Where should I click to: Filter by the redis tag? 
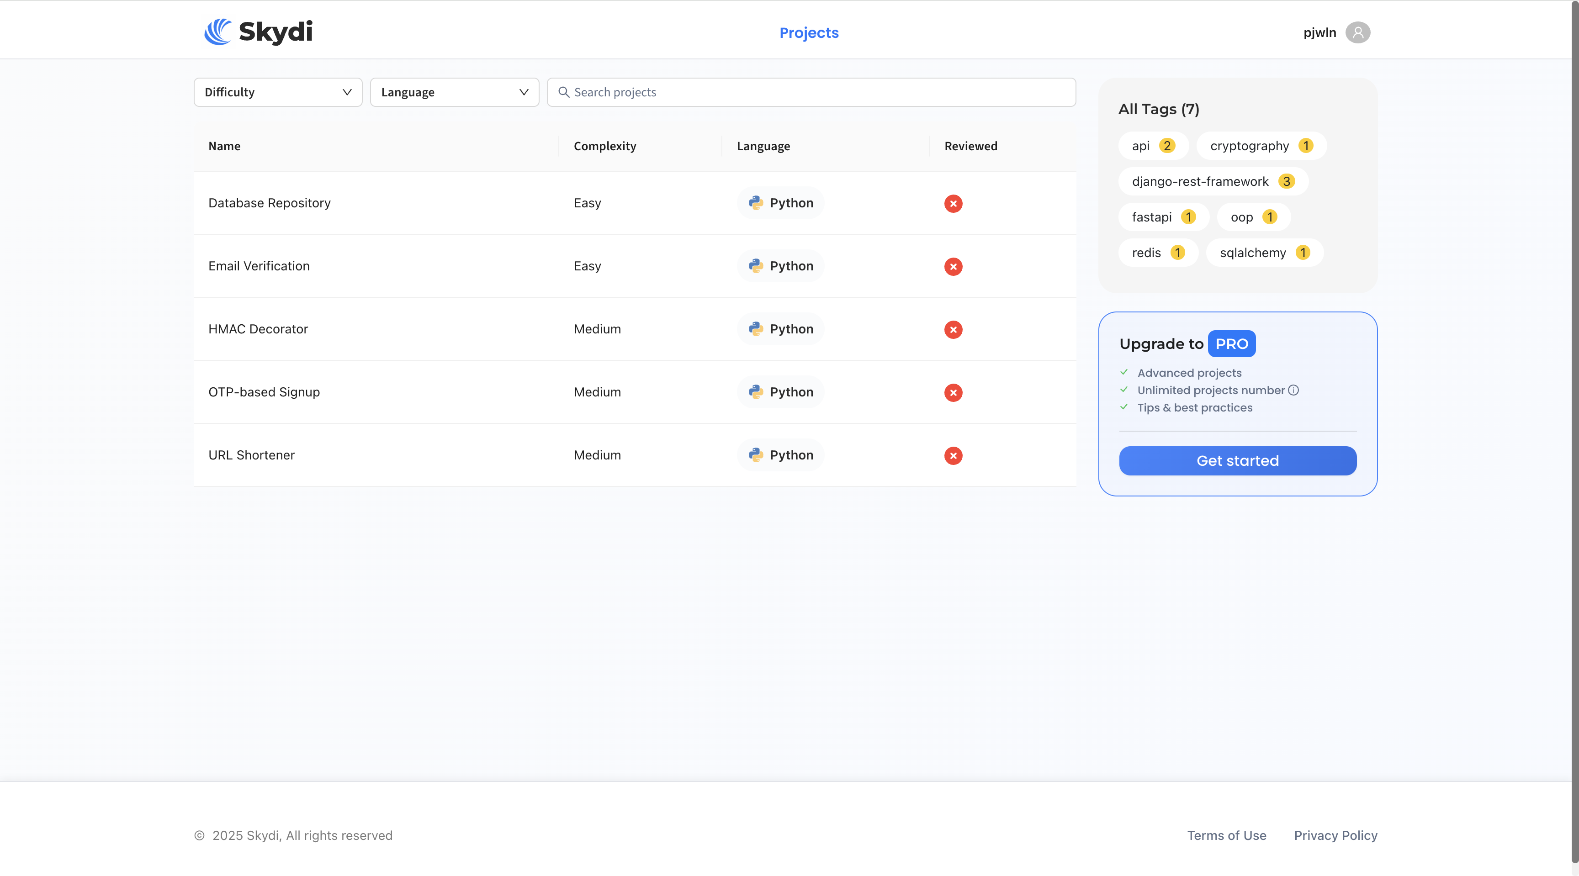[x=1158, y=253]
